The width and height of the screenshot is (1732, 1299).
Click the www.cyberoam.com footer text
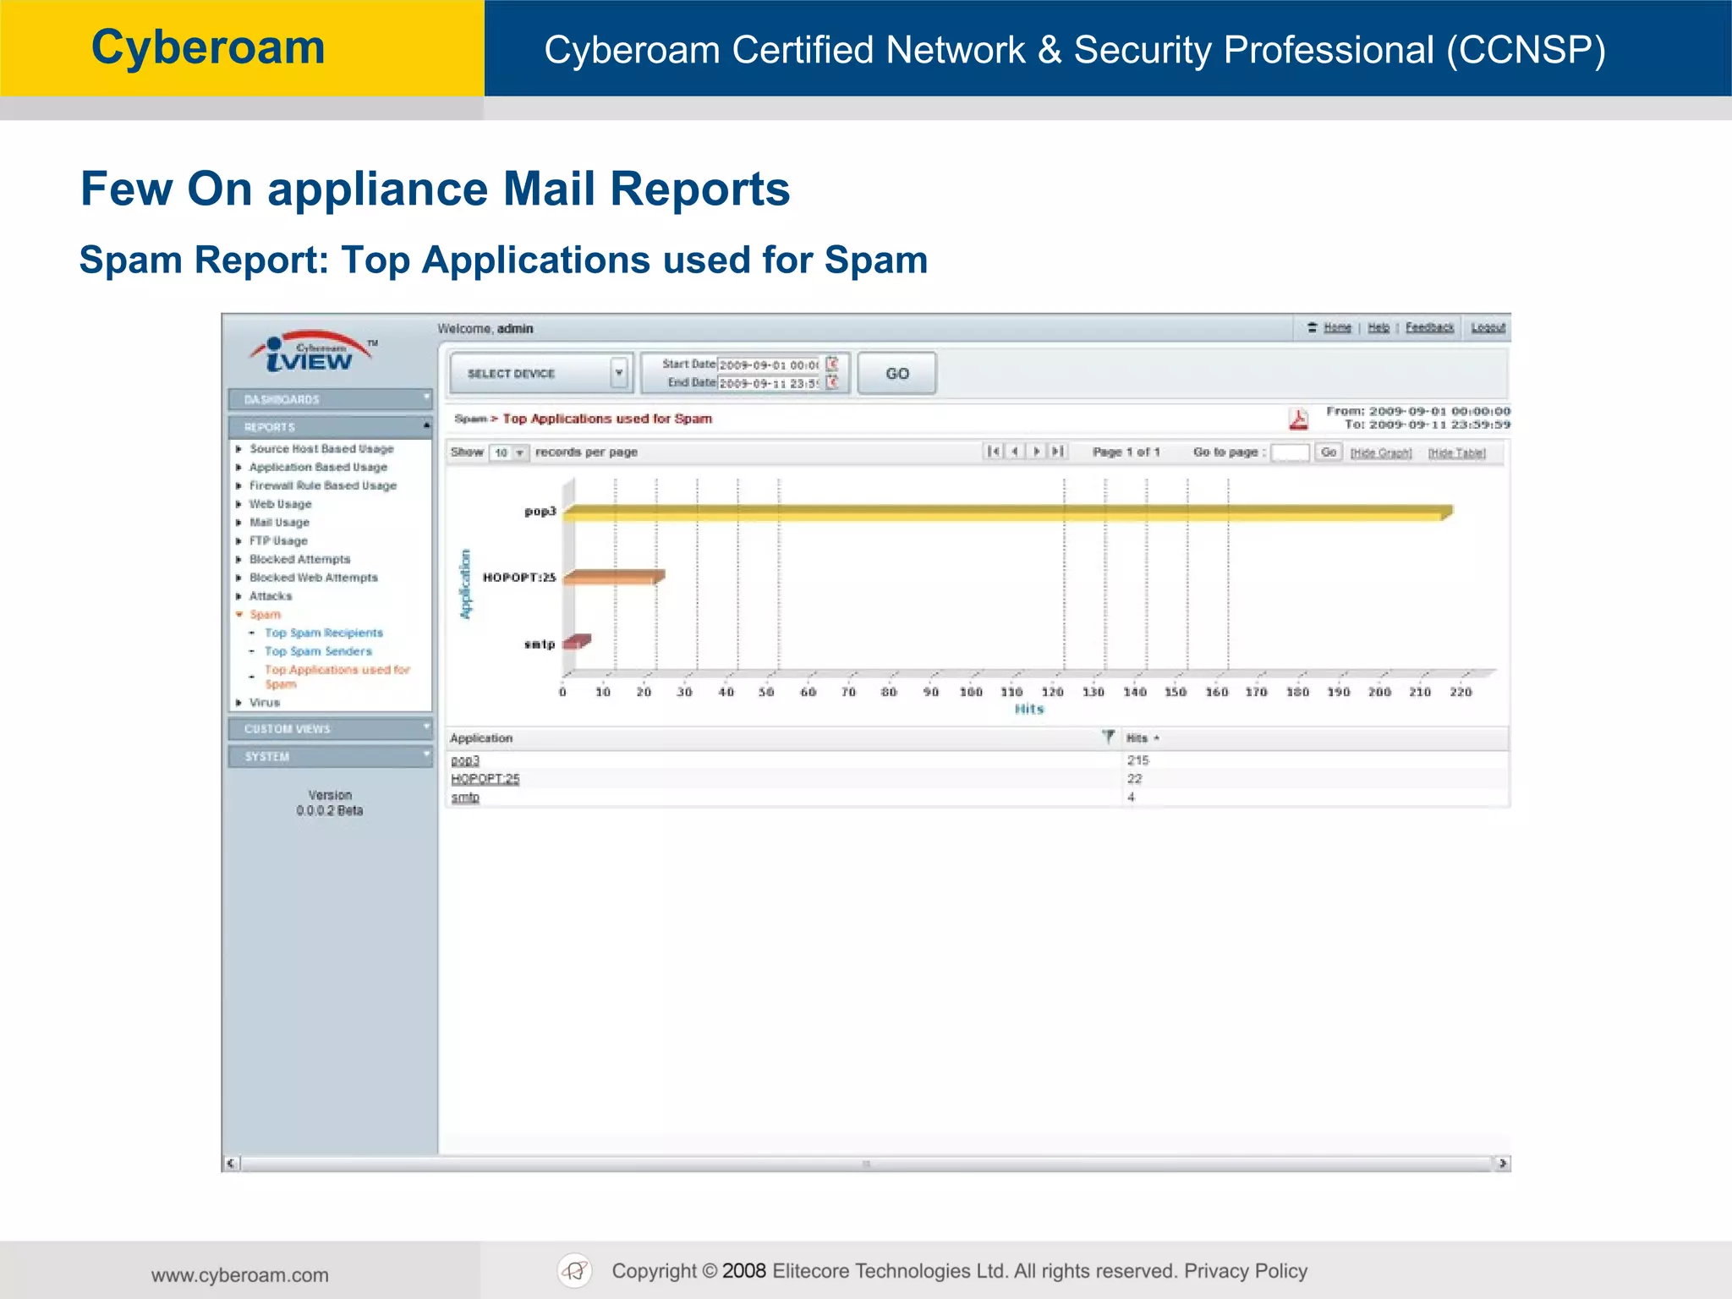(x=240, y=1275)
